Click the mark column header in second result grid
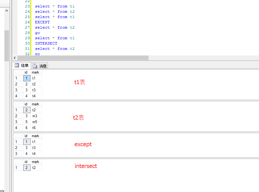 pyautogui.click(x=36, y=104)
